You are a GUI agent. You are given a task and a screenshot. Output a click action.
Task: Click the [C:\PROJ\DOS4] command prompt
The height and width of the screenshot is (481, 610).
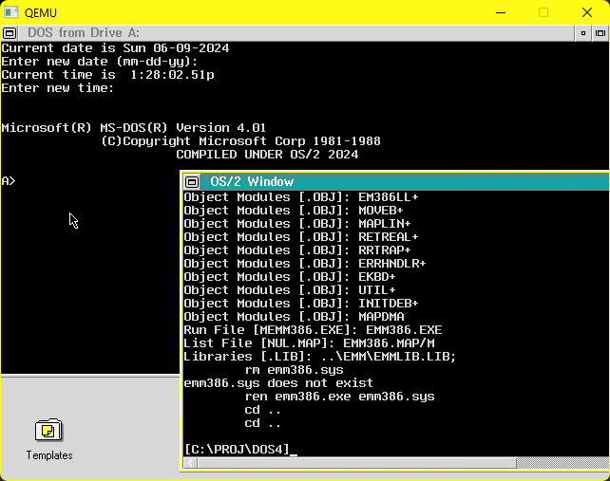click(237, 449)
